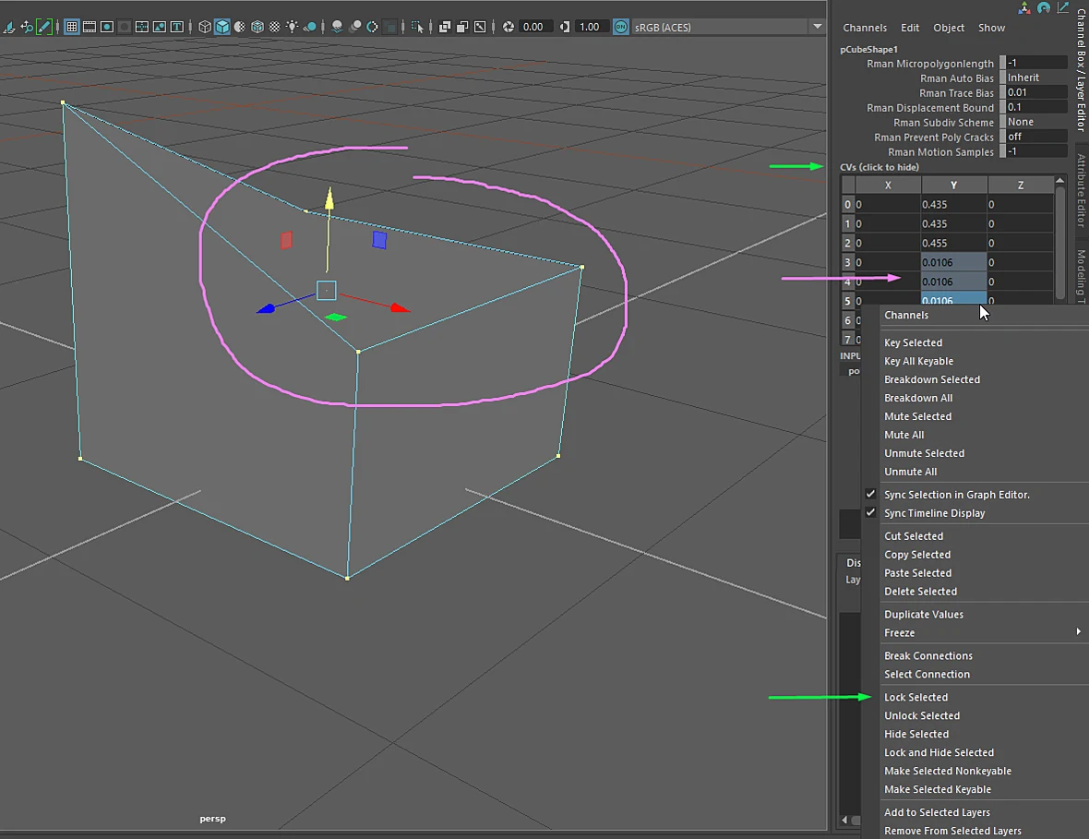
Task: Click the Isolate Select icon
Action: (x=417, y=27)
